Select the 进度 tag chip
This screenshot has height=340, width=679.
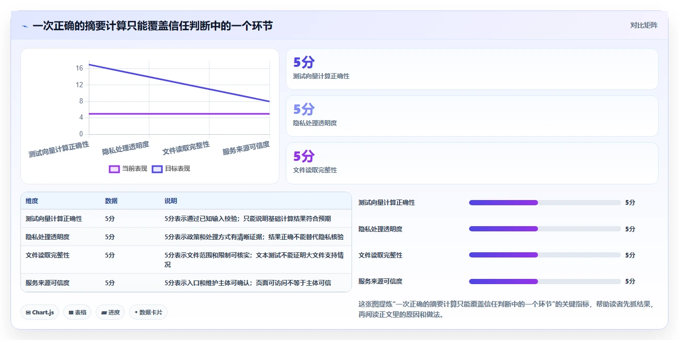[110, 312]
